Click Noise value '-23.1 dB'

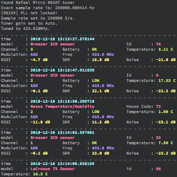(x=166, y=122)
